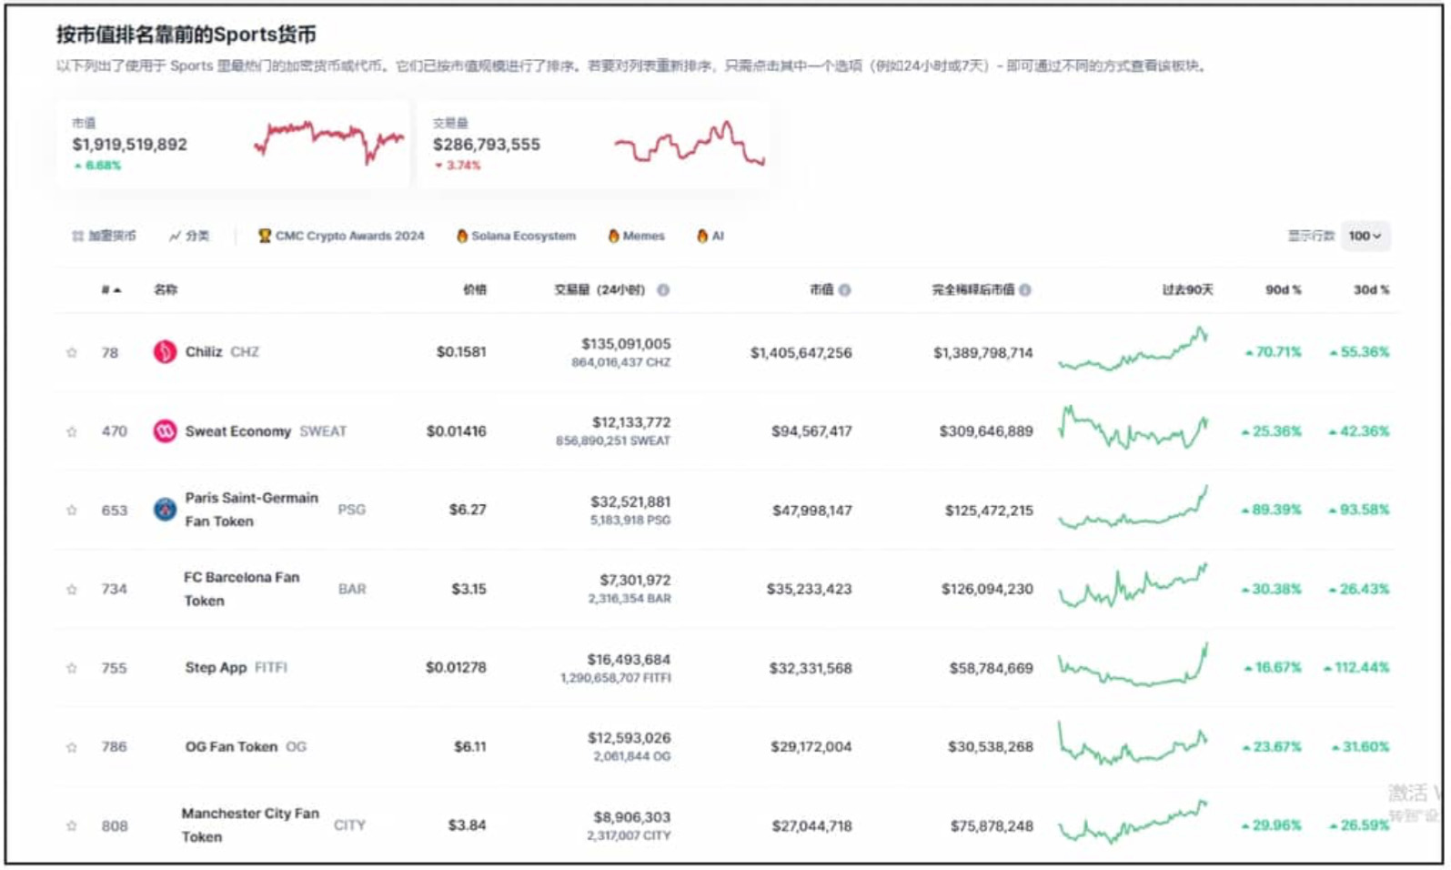
Task: Click info icon next to 交易量 (24小时) header
Action: [663, 290]
